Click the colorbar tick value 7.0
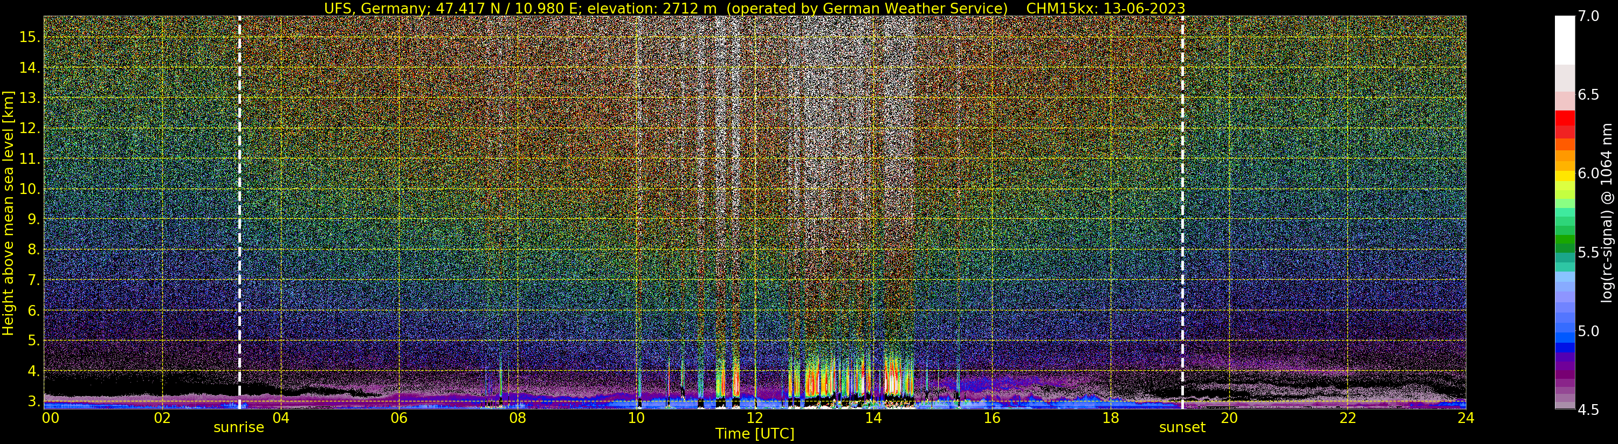The height and width of the screenshot is (444, 1618). tap(1588, 16)
